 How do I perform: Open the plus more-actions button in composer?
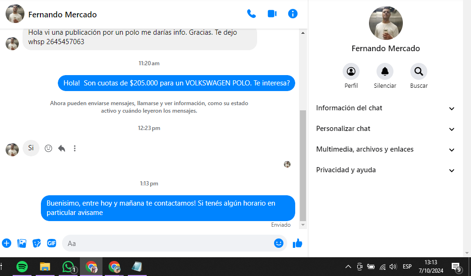point(7,243)
